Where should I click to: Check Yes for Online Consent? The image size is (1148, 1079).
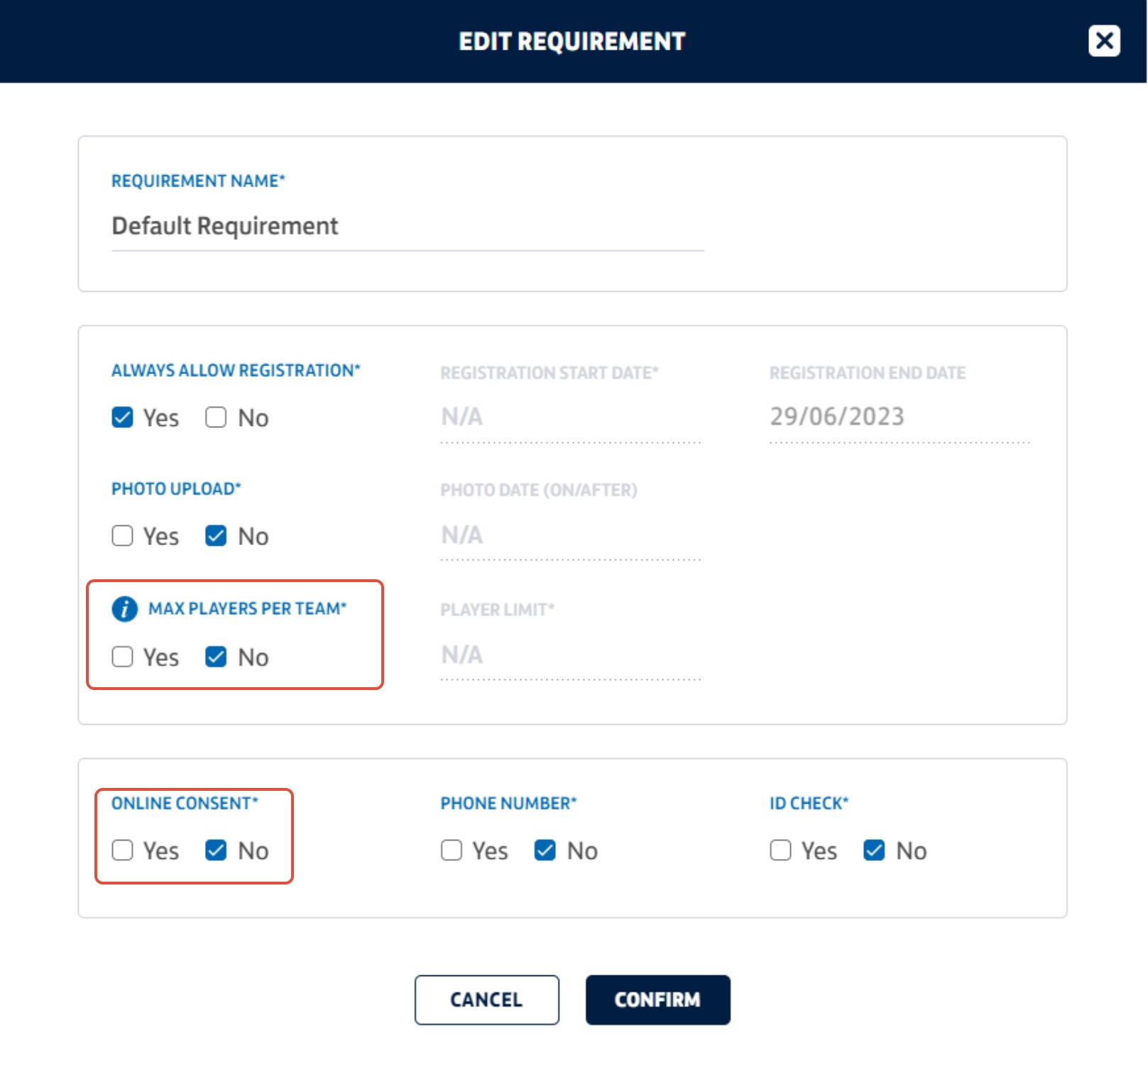122,850
